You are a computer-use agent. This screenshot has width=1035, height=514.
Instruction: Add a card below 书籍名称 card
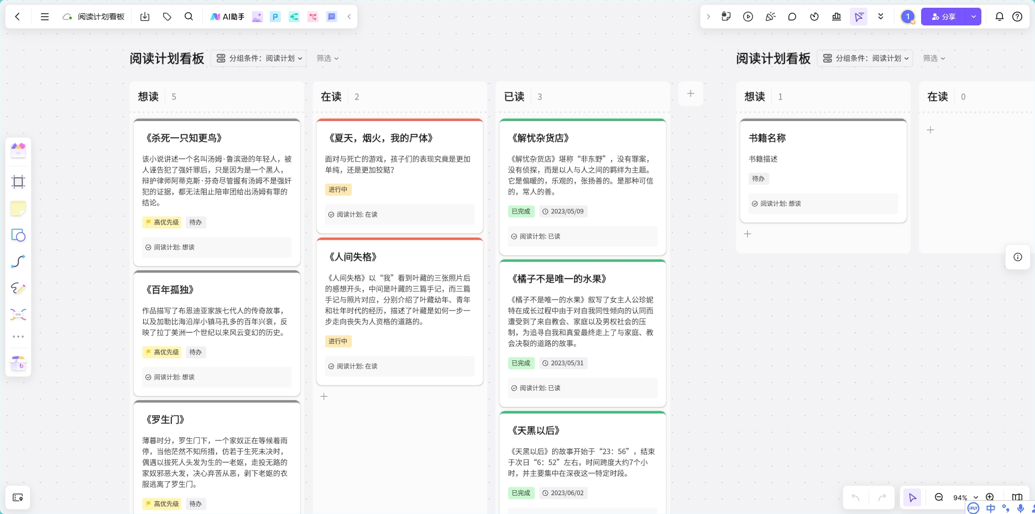click(747, 234)
